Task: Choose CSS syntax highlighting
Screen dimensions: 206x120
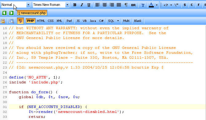Action: point(51,21)
